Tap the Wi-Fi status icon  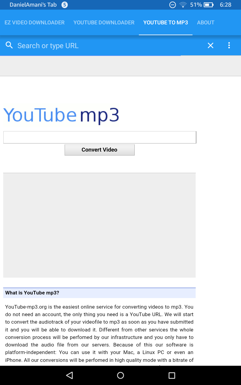click(183, 5)
